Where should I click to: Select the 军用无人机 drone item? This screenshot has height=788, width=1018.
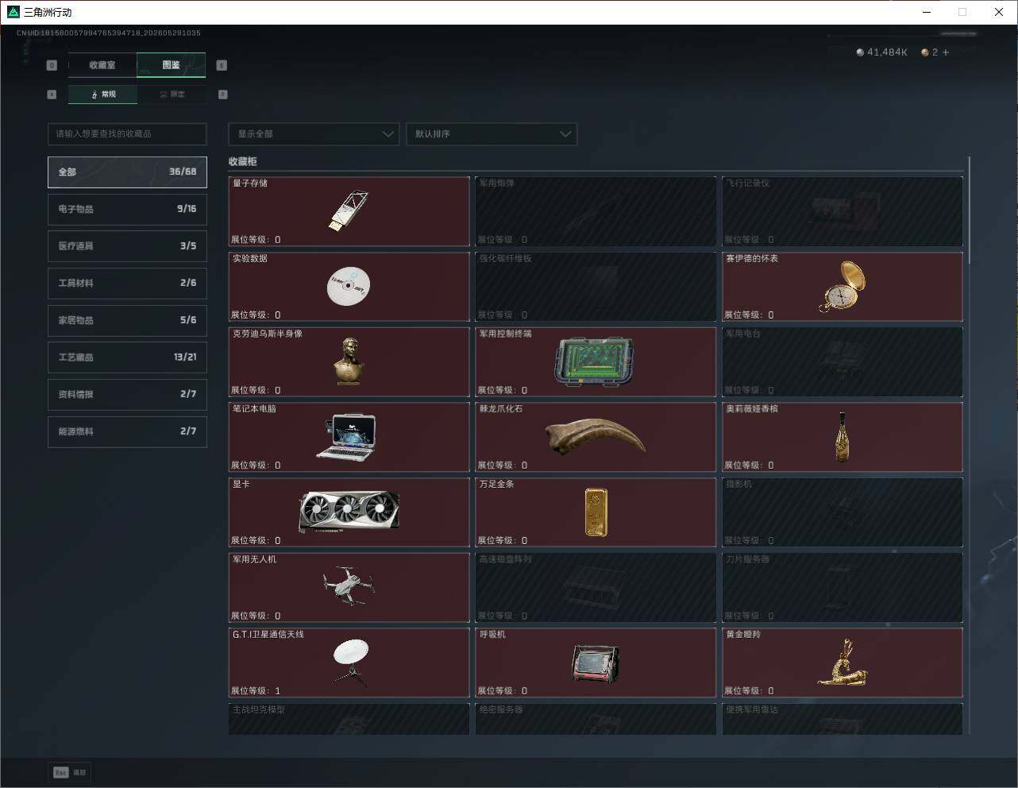[349, 588]
